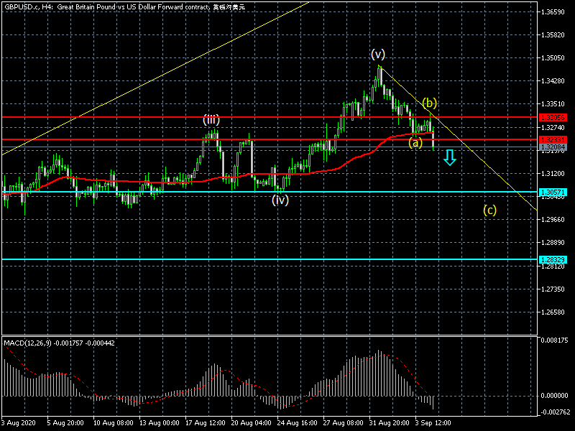575x431 pixels.
Task: Click the yellow (c) wave label
Action: 489,210
